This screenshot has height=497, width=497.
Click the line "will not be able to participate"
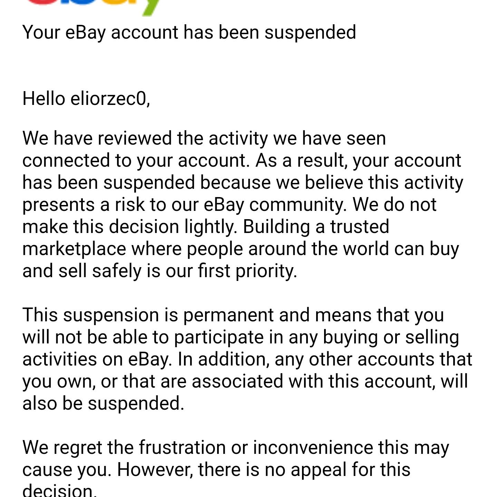tap(240, 337)
